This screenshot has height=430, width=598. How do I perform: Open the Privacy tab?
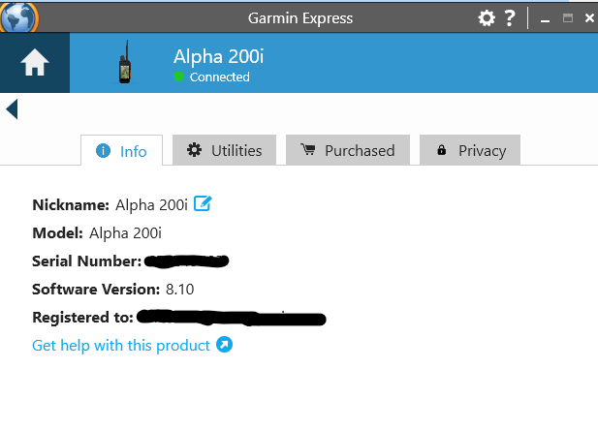tap(470, 150)
